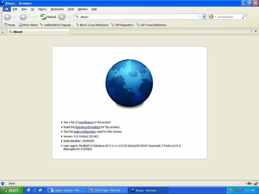
Task: Open the Most Visited bookmarks folder
Action: [28, 25]
